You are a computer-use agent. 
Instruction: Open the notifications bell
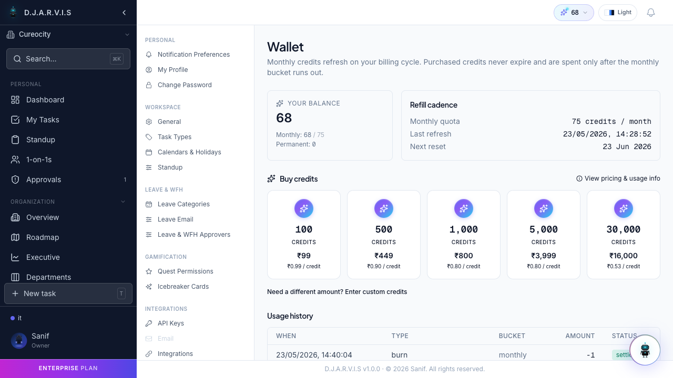coord(651,13)
